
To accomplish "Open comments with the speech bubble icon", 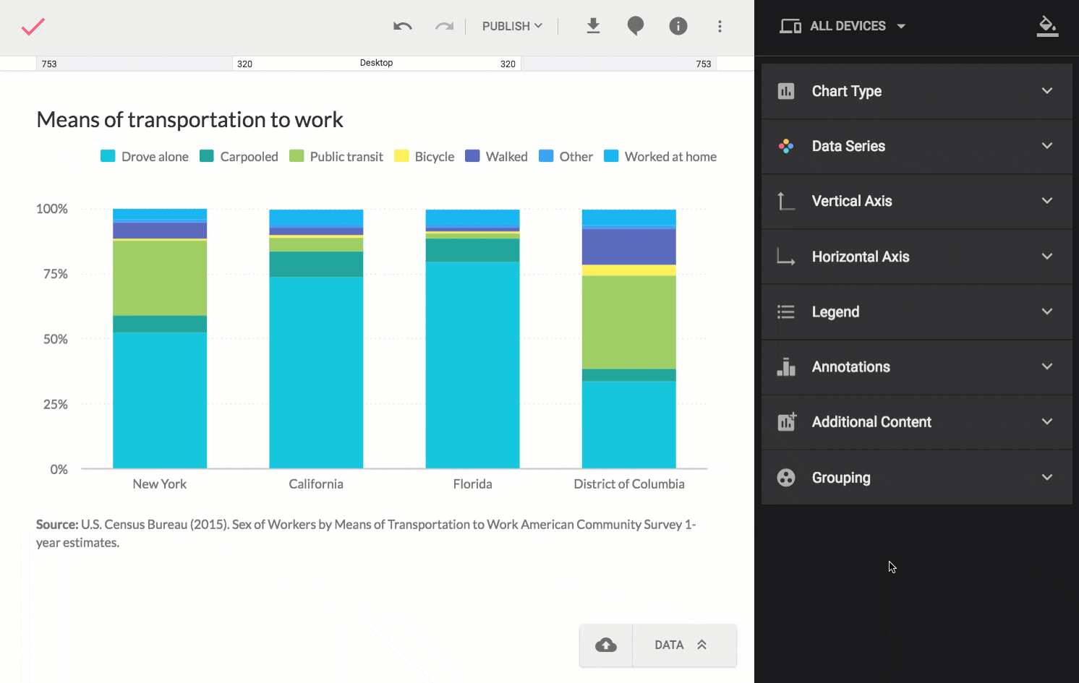I will pyautogui.click(x=635, y=27).
